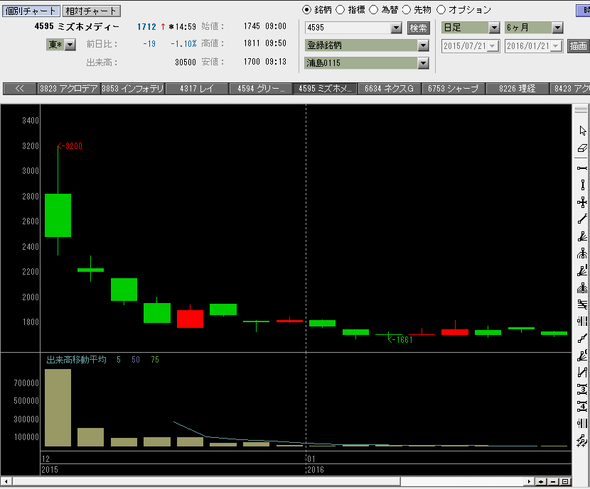Select the 4317 レイ stock tab
Image resolution: width=590 pixels, height=489 pixels.
197,89
